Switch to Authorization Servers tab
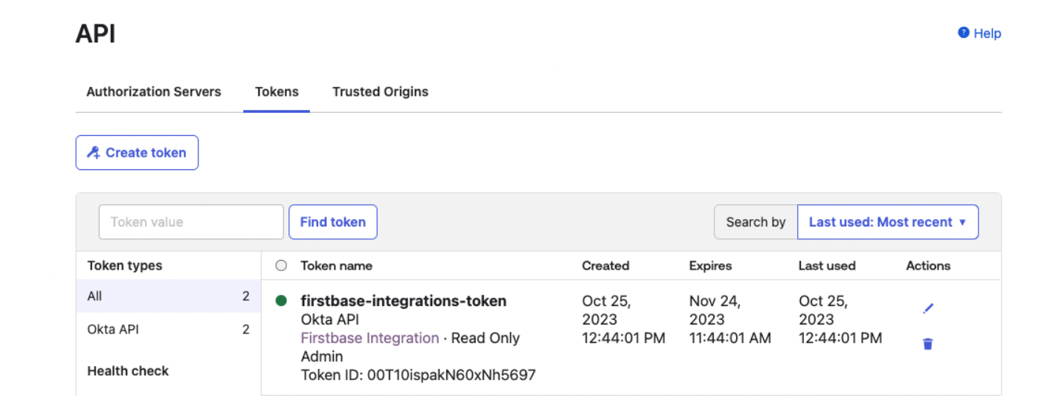The width and height of the screenshot is (1047, 401). pos(154,92)
